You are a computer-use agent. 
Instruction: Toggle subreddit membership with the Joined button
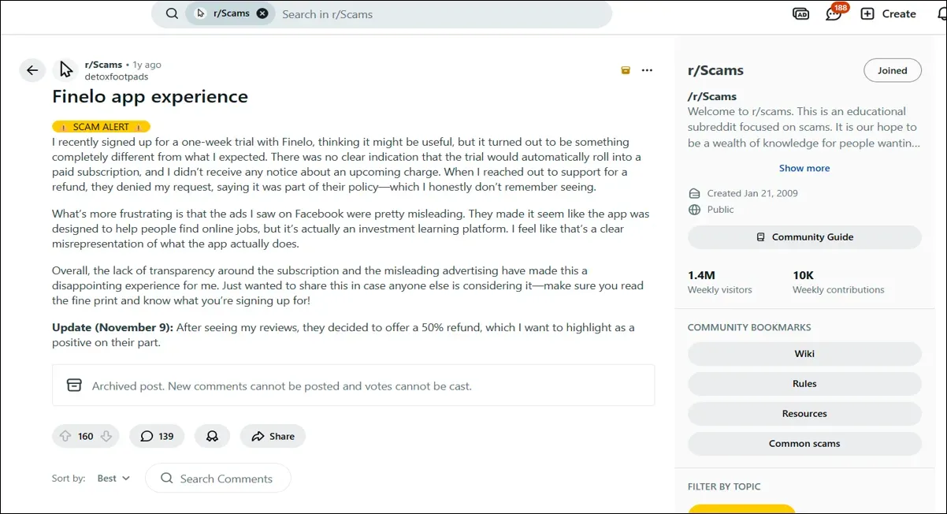[892, 70]
